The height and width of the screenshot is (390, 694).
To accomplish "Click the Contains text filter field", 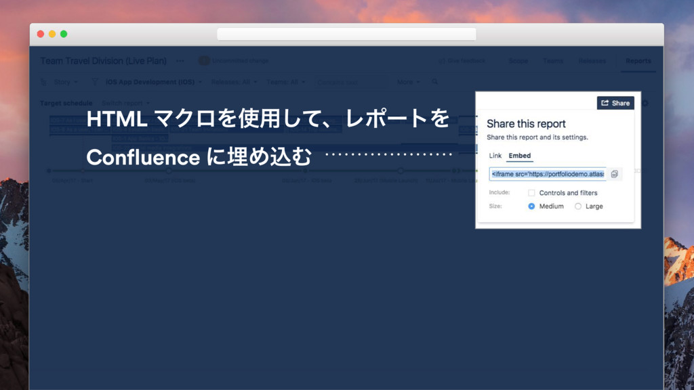I will pyautogui.click(x=350, y=82).
